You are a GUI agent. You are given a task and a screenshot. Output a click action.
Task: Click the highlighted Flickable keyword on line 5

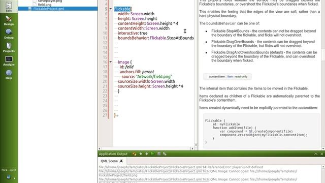click(x=122, y=9)
